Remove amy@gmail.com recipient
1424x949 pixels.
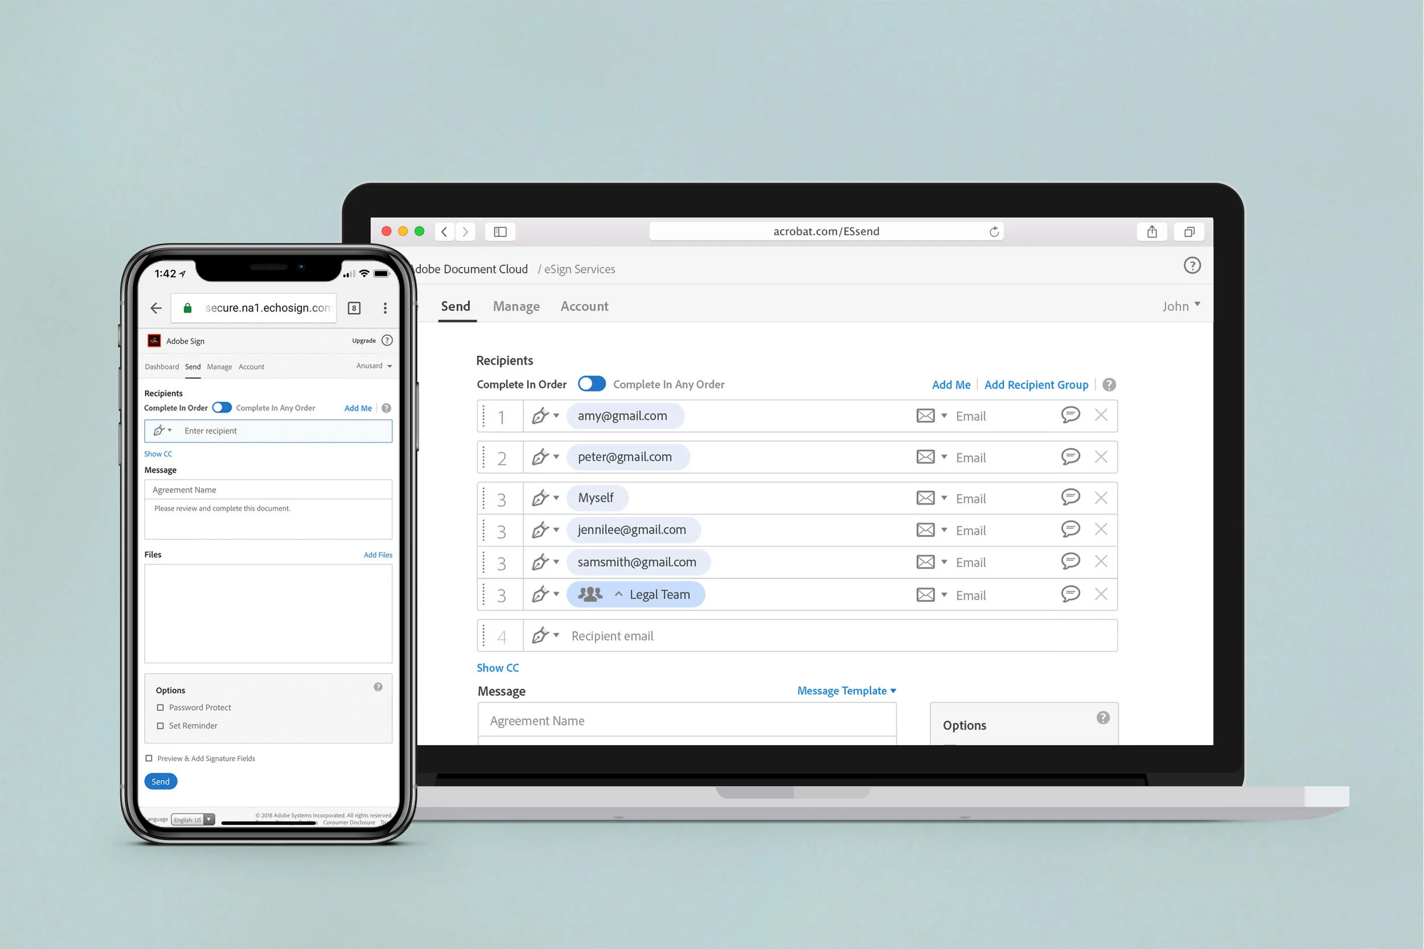pyautogui.click(x=1101, y=415)
